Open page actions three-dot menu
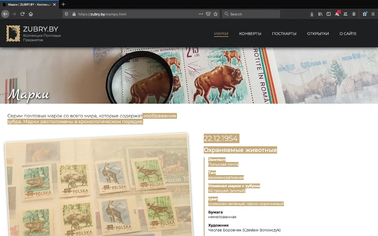 coord(201,14)
